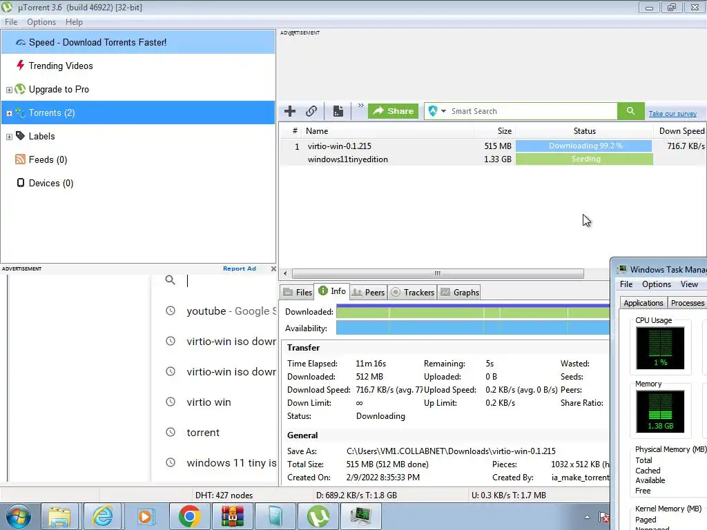Viewport: 707px width, 530px height.
Task: Switch to the Graphs tab
Action: pos(460,293)
